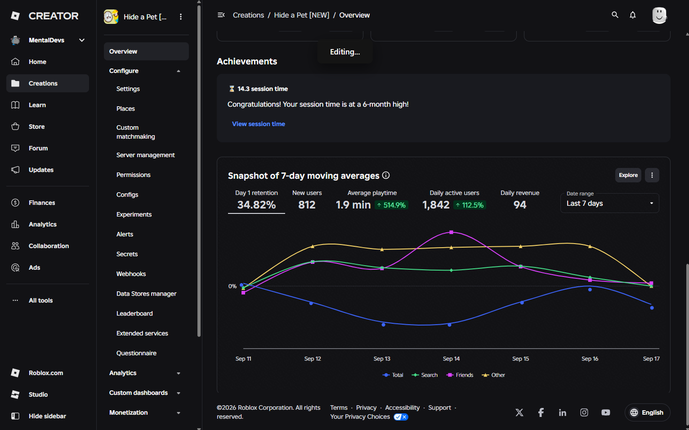Open the Instagram social link
Screen dimensions: 689x430
pos(584,412)
